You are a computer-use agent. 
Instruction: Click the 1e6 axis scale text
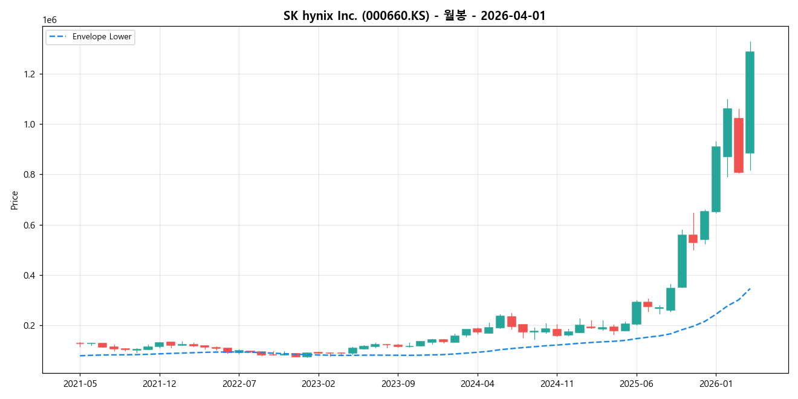[49, 21]
